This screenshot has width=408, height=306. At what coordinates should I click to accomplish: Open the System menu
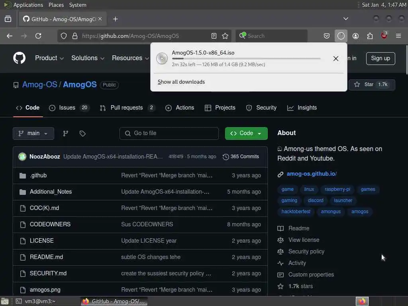click(x=78, y=5)
